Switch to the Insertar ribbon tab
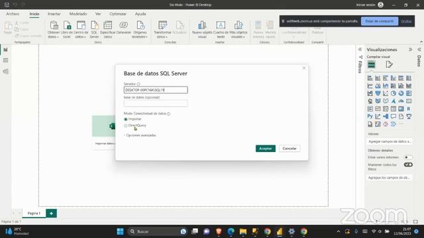This screenshot has width=424, height=238. [54, 14]
